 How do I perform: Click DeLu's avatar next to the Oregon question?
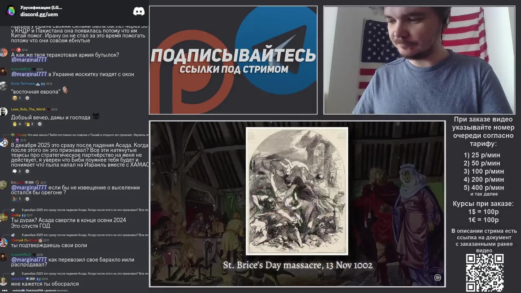coord(4,185)
